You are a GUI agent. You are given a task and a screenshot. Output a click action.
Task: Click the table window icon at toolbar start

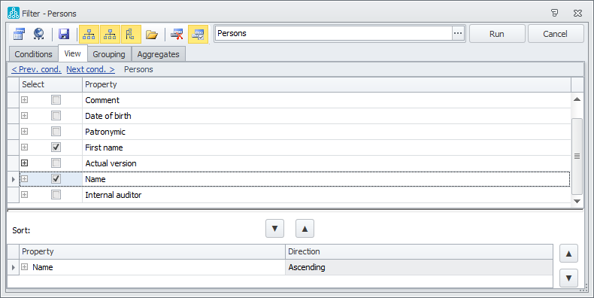[x=19, y=34]
